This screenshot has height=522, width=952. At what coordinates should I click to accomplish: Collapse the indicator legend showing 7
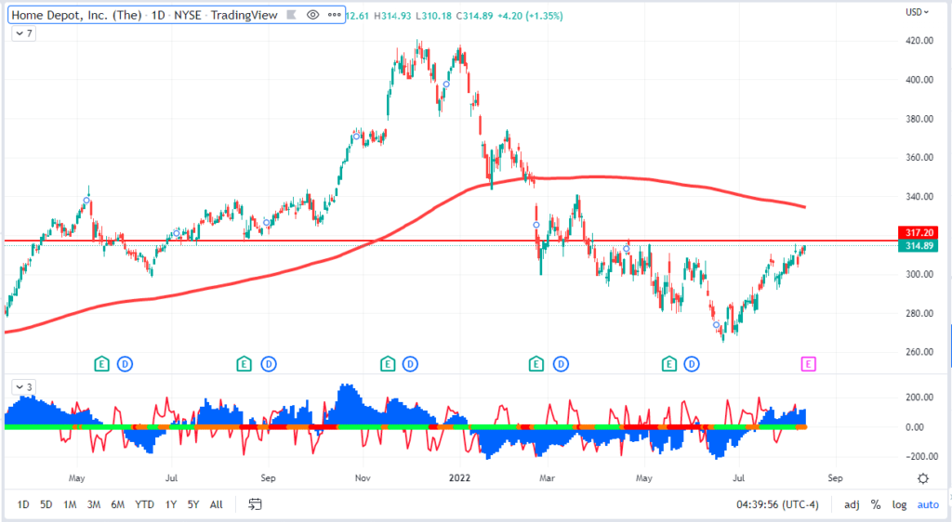[x=23, y=33]
